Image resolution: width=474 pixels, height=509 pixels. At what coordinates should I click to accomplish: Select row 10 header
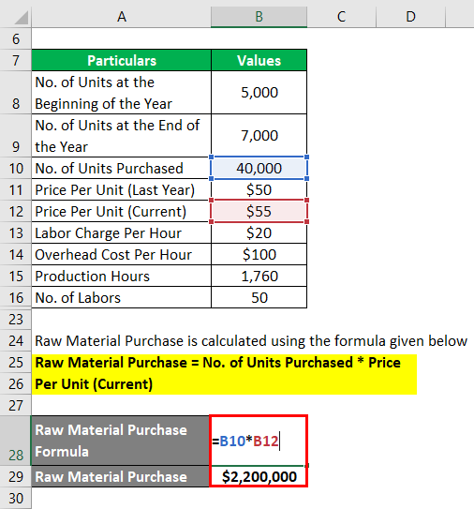pyautogui.click(x=16, y=168)
